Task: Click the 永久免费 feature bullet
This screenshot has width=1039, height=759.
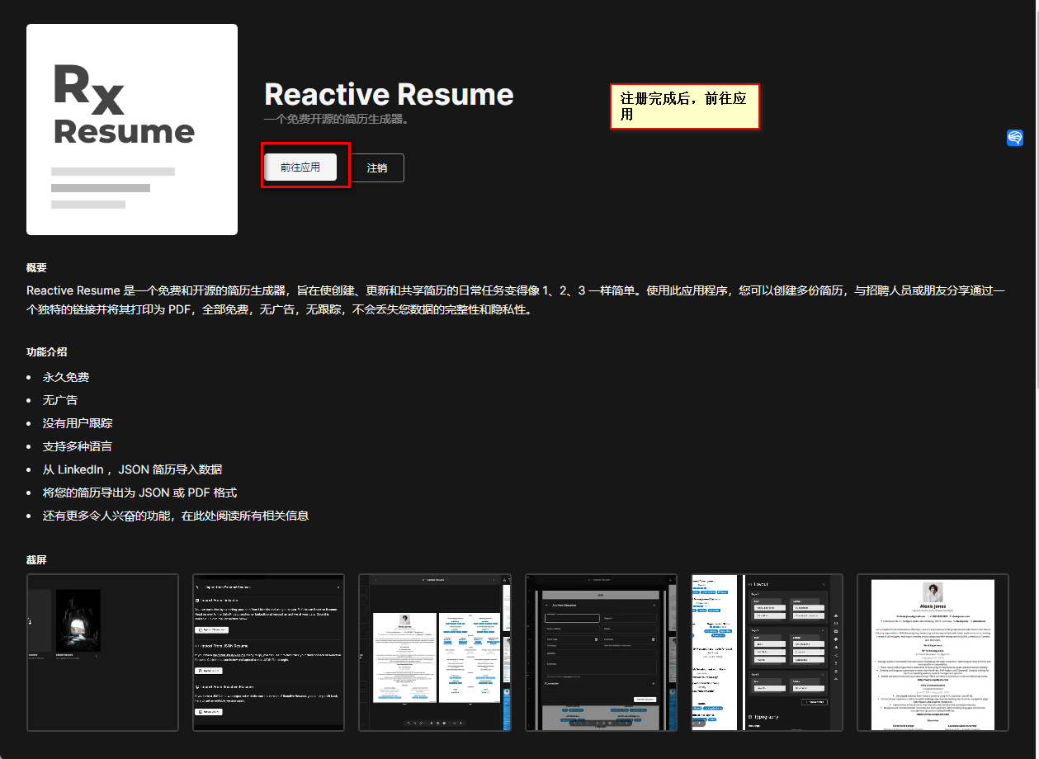Action: pyautogui.click(x=66, y=377)
